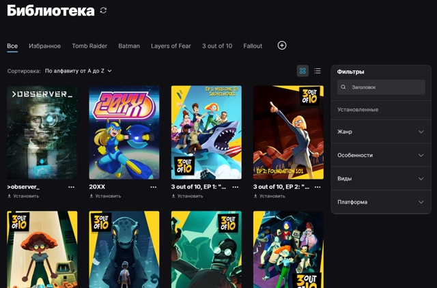Open the 3 out of 10 collection tab
Viewport: 437px width, 288px height.
(x=217, y=46)
